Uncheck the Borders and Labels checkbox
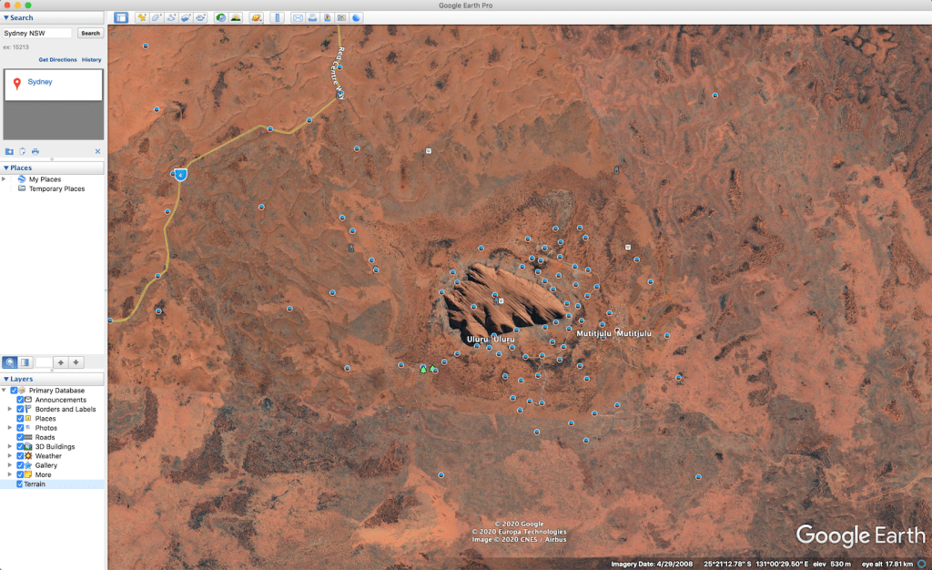This screenshot has width=932, height=570. [x=20, y=410]
